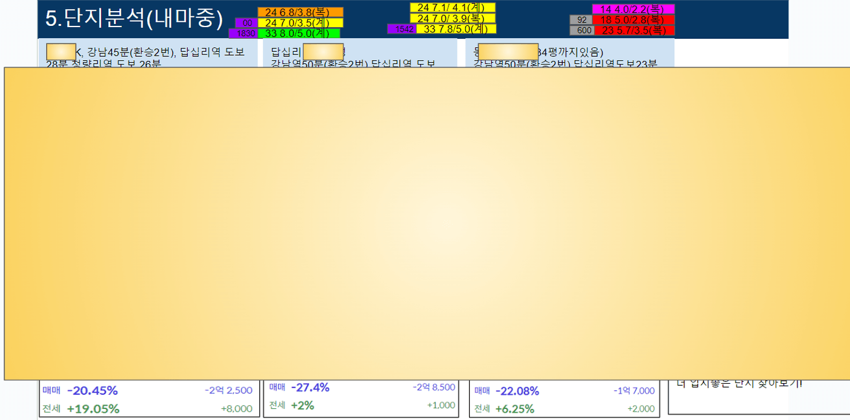Click the gray box labeled 92
The width and height of the screenshot is (850, 420).
click(580, 20)
